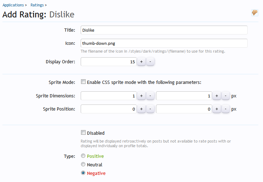Viewport: 263px width, 182px height.
Task: Tick the Disabled checkbox
Action: click(84, 133)
